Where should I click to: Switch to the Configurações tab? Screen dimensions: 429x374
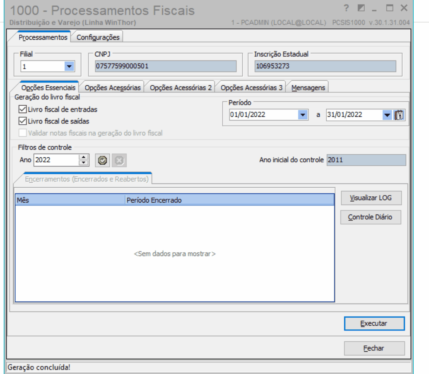[98, 37]
